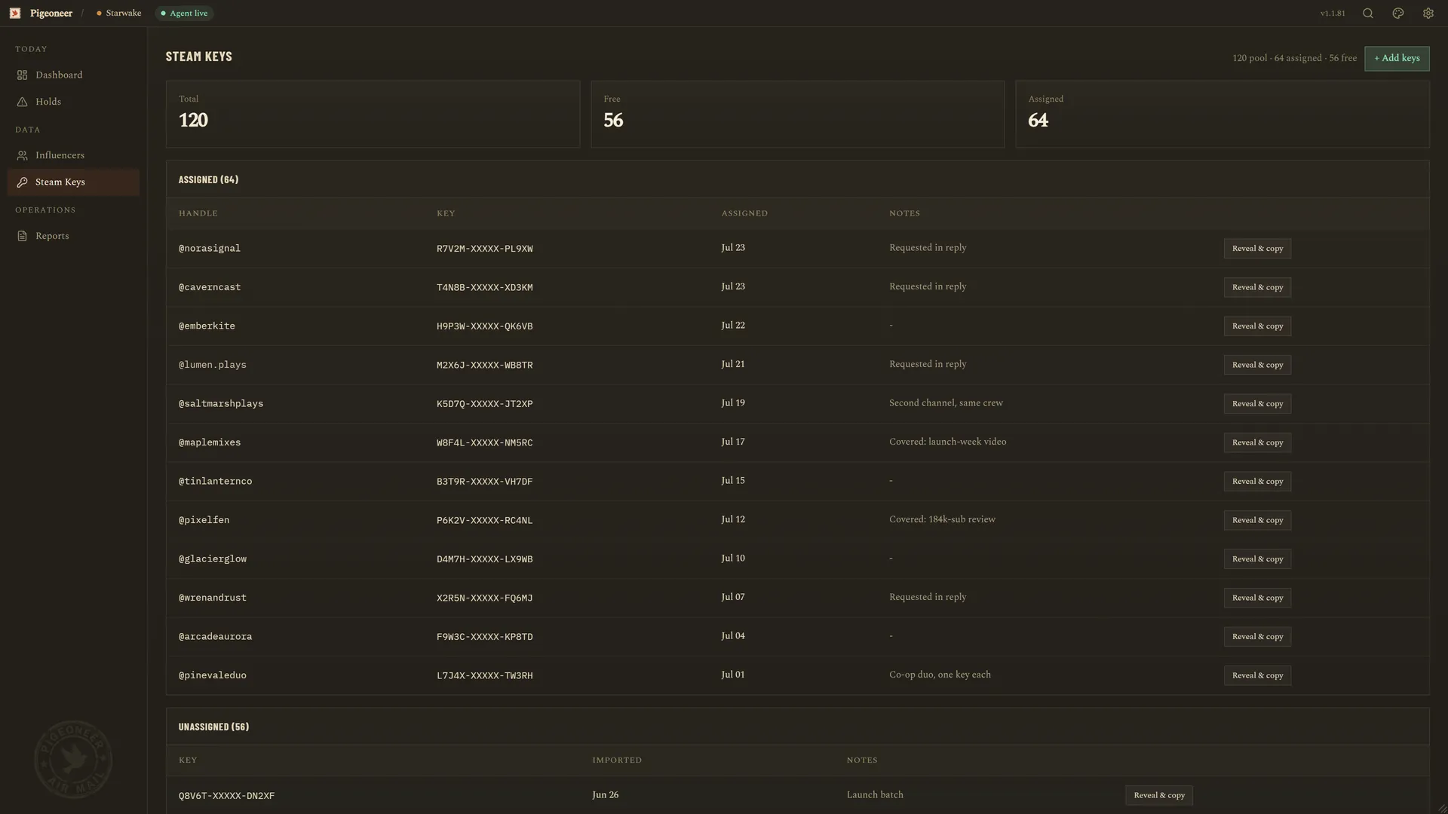Click the Add keys button
The height and width of the screenshot is (814, 1448).
pyautogui.click(x=1397, y=58)
